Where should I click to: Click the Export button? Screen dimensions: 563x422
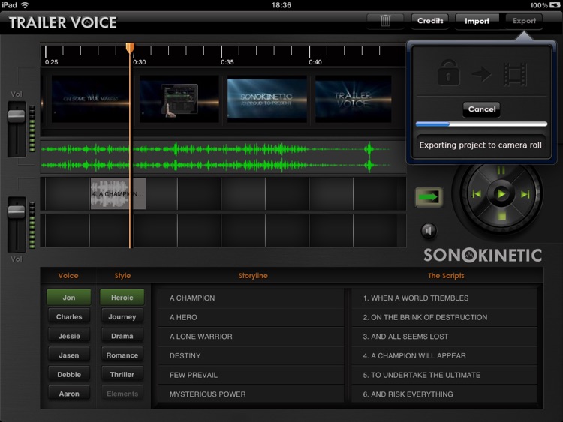click(x=524, y=21)
